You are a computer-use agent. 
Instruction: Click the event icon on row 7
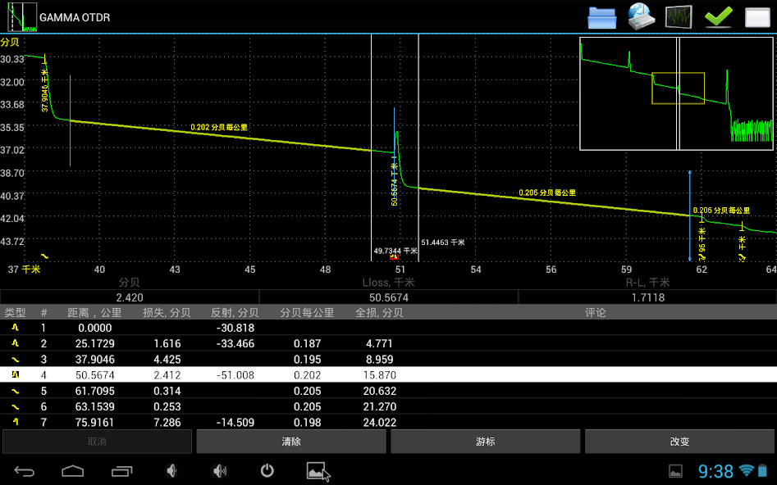tap(15, 422)
